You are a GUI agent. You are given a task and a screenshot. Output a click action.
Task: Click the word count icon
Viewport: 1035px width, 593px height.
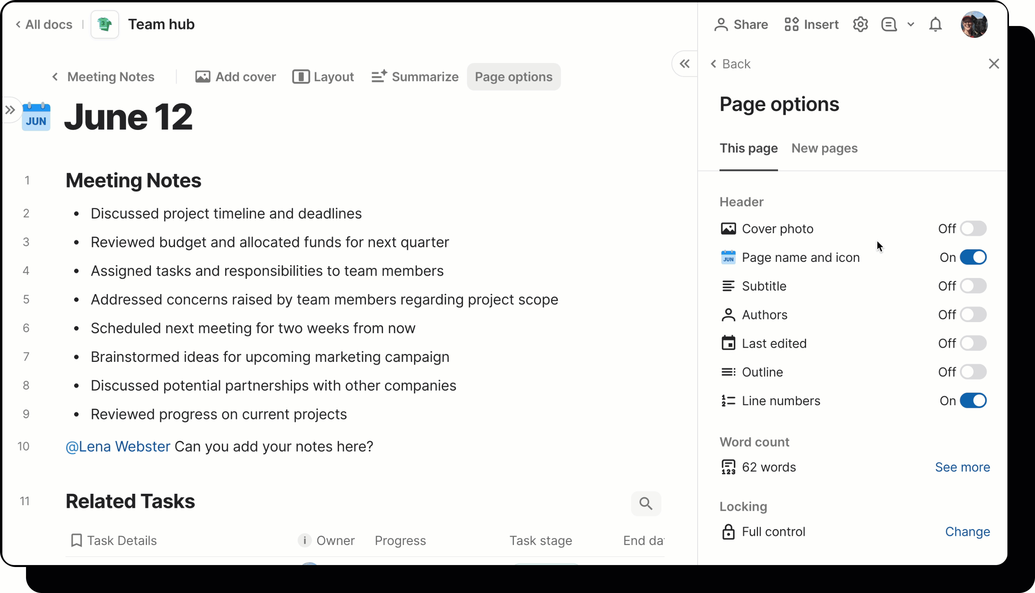[728, 467]
